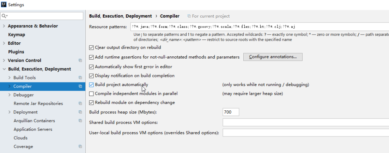Open the Keymap settings page
This screenshot has height=153, width=389.
click(16, 35)
